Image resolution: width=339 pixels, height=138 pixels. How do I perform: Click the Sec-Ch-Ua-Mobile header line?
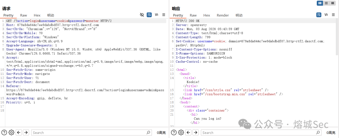(x=24, y=33)
